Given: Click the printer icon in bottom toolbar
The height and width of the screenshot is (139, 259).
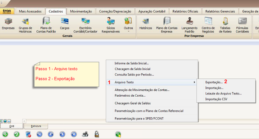Looking at the screenshot, I should coord(85,134).
